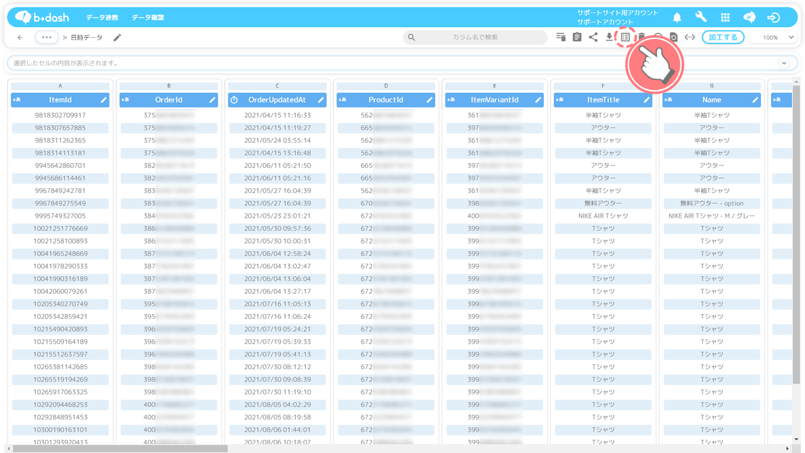This screenshot has width=805, height=453.
Task: Click the text type icon on ProductId
Action: pyautogui.click(x=342, y=100)
